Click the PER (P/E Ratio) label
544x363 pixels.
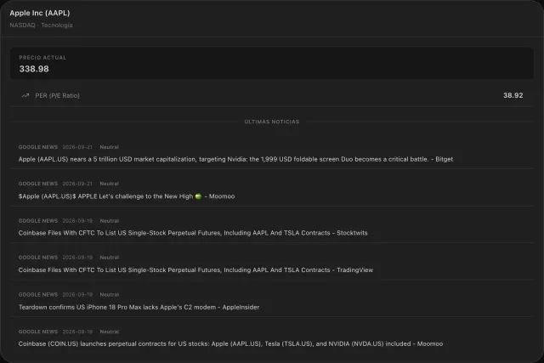pyautogui.click(x=57, y=95)
